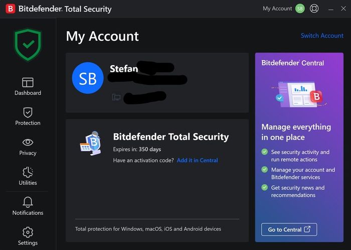351x250 pixels.
Task: Click the green protection status shield
Action: [28, 45]
